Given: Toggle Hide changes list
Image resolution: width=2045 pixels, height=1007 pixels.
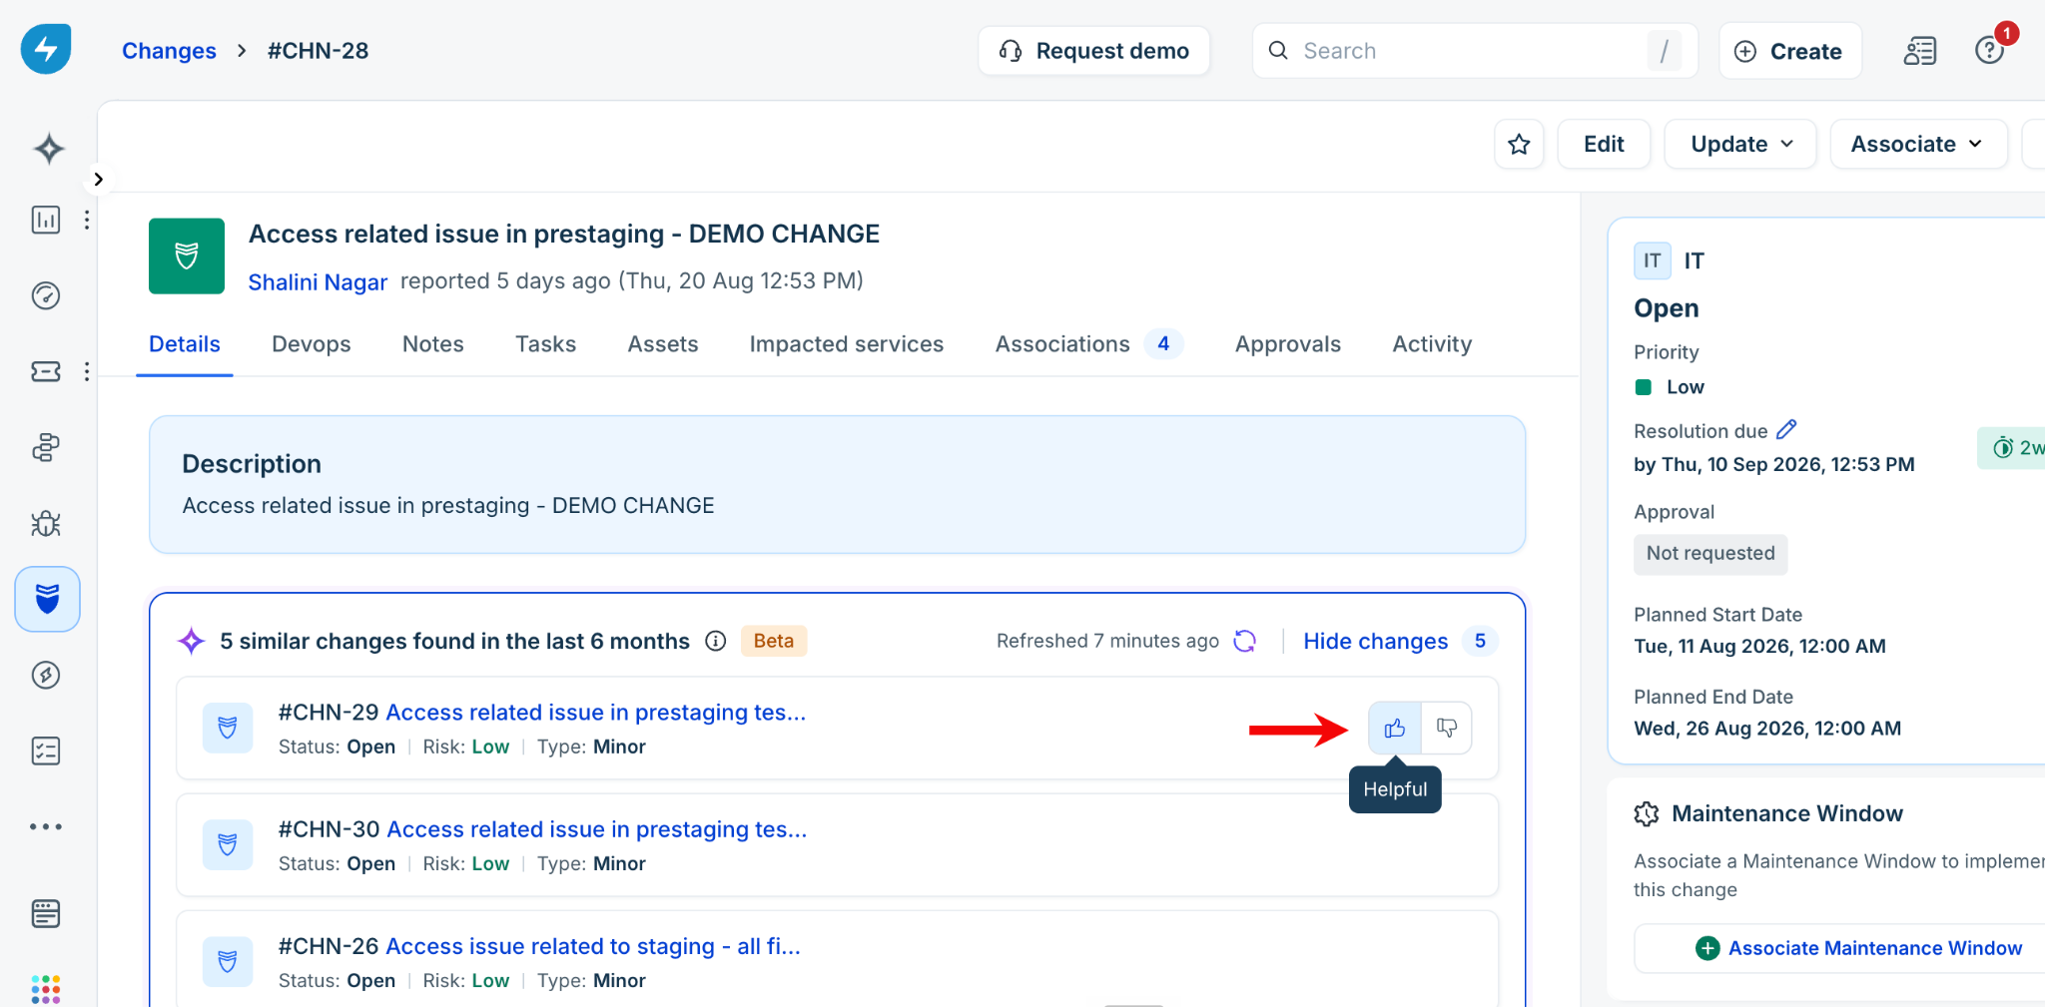Looking at the screenshot, I should pyautogui.click(x=1375, y=641).
